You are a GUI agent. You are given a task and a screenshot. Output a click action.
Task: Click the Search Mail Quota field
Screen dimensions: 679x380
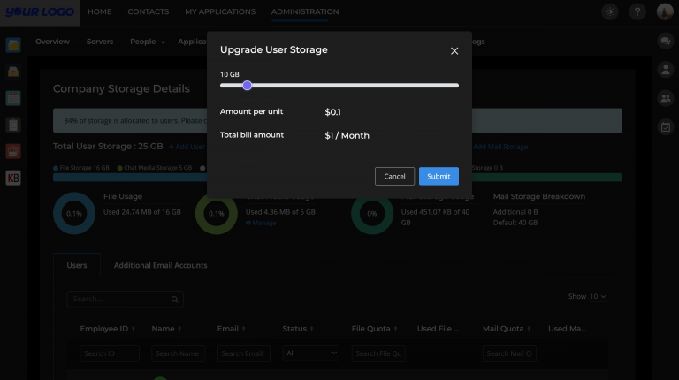(x=509, y=353)
